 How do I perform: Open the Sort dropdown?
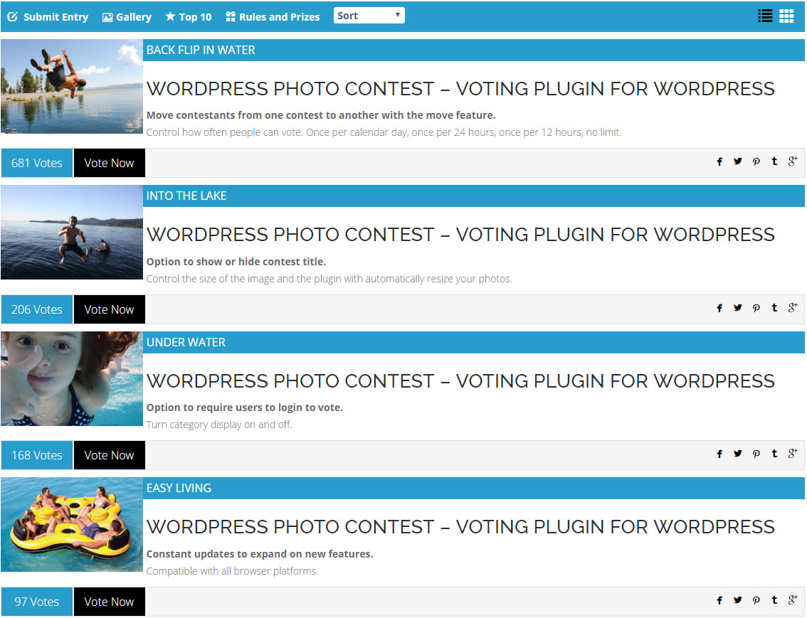point(369,16)
